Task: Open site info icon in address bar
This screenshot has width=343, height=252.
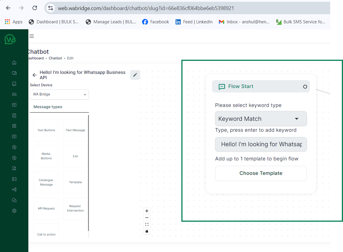Action: (x=51, y=8)
